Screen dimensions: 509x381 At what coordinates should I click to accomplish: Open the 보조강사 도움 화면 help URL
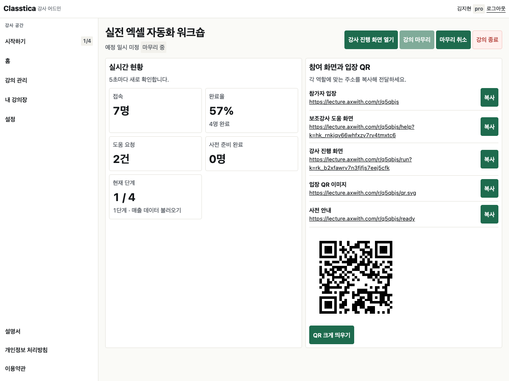[x=362, y=131]
